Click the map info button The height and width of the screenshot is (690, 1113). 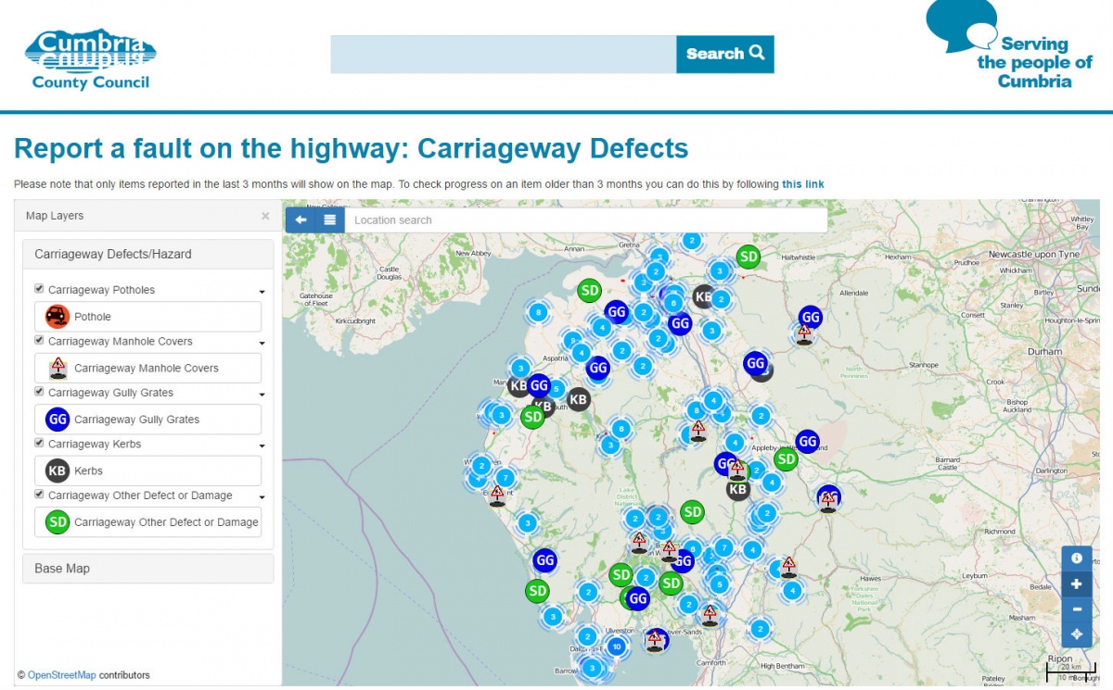pos(1076,558)
